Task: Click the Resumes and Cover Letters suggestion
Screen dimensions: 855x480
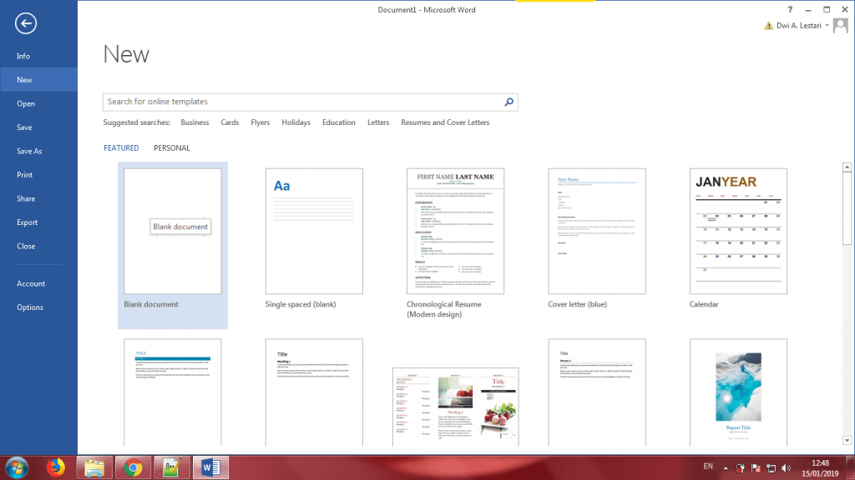Action: coord(445,122)
